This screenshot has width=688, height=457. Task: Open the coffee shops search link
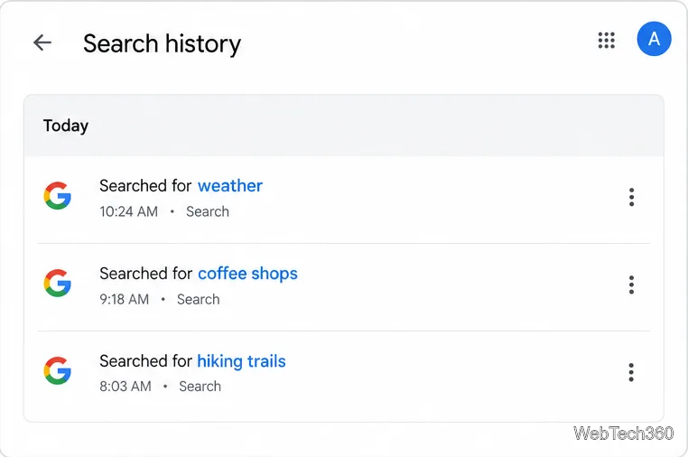point(247,274)
